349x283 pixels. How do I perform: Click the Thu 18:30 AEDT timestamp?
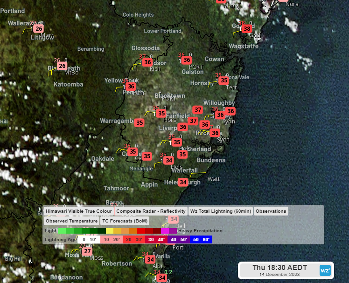pos(279,268)
